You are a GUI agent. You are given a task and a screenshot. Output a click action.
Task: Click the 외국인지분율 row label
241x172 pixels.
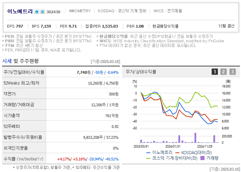(15, 148)
